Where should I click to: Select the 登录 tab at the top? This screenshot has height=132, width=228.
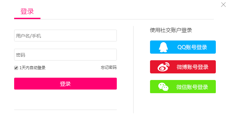27,12
